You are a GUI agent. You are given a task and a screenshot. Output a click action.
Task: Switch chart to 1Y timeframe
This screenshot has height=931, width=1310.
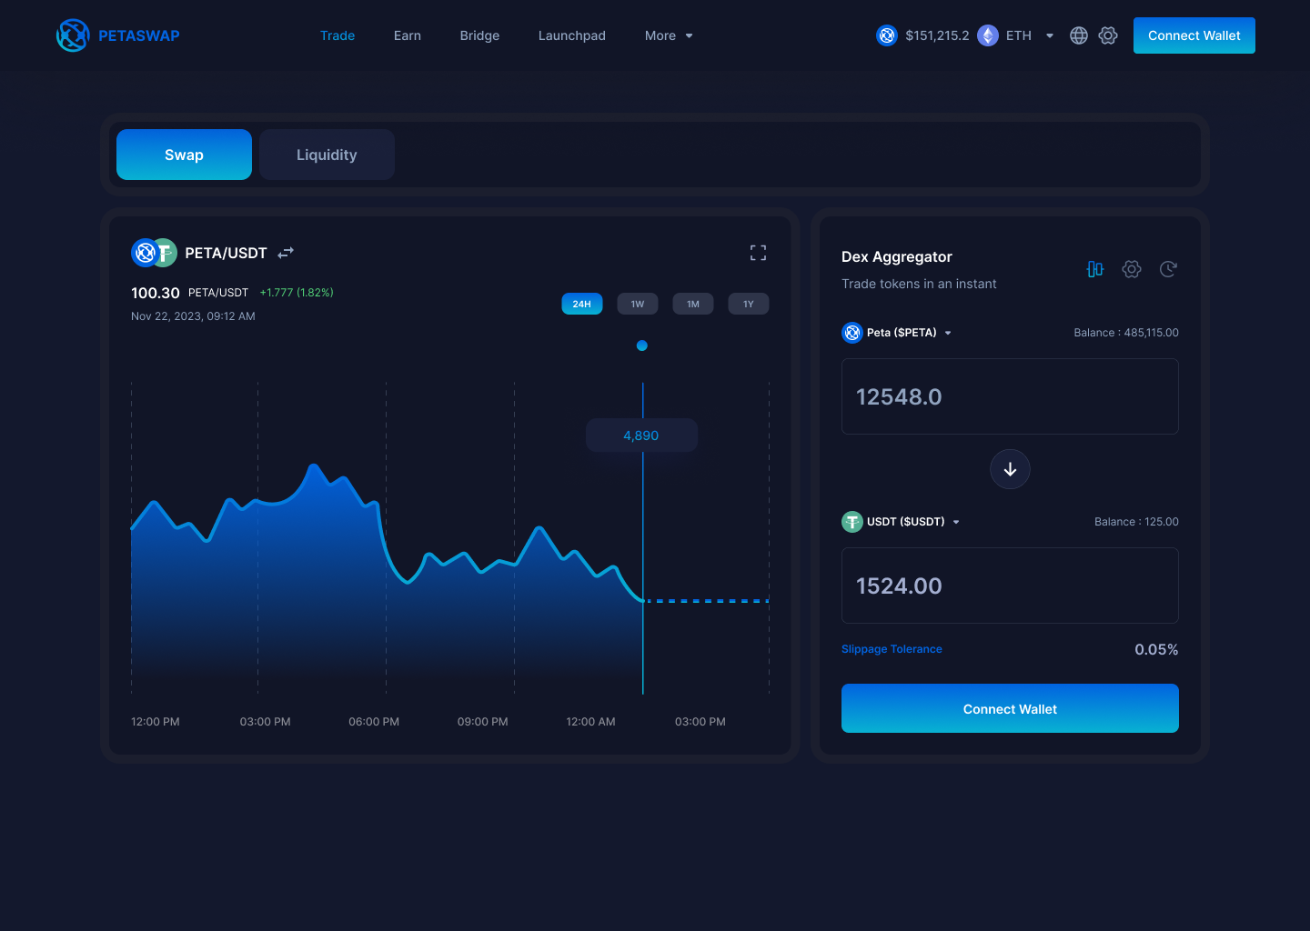pos(749,304)
